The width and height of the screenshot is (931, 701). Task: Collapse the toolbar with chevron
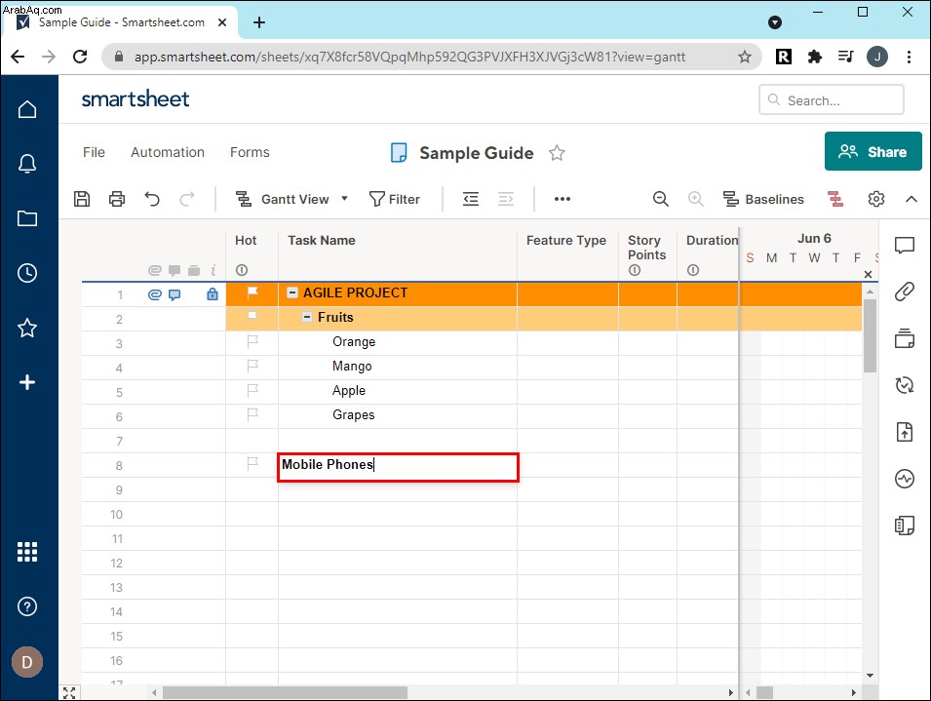[x=911, y=199]
